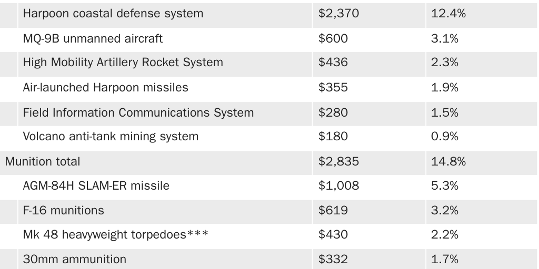This screenshot has width=539, height=269.
Task: Select the MQ-9B unmanned aircraft row label
Action: pos(93,38)
